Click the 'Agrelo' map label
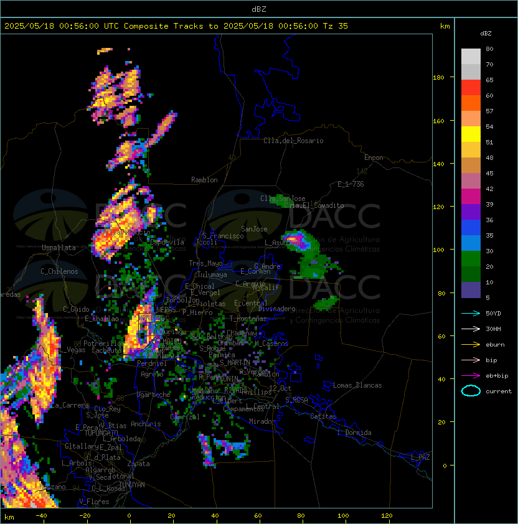This screenshot has height=524, width=518. [152, 374]
